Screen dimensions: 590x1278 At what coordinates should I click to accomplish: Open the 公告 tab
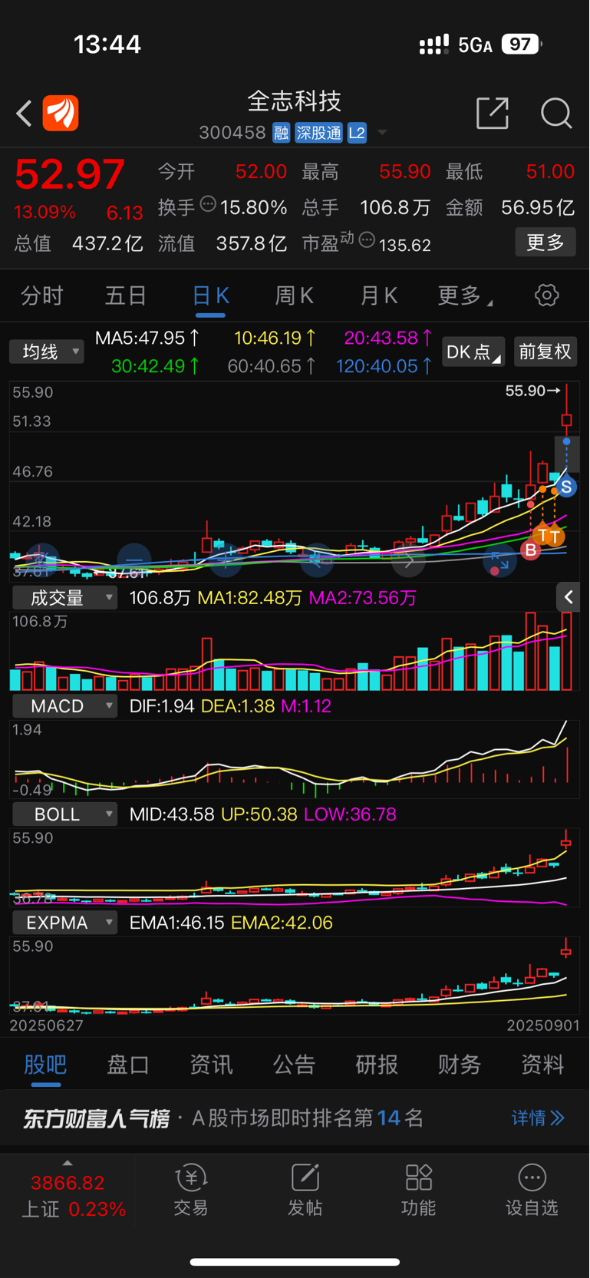click(294, 1065)
